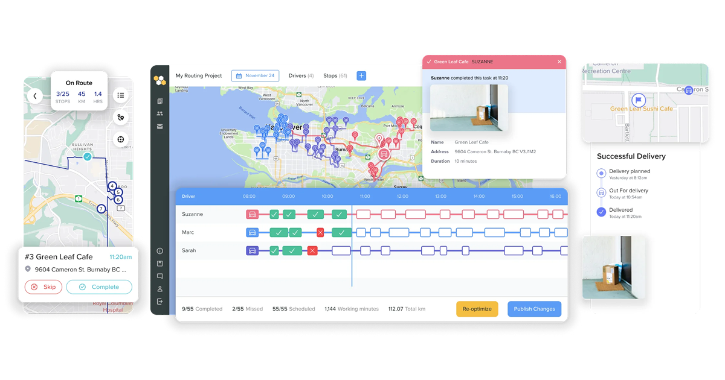
Task: Click Sarah's missed stop red X
Action: pos(312,250)
